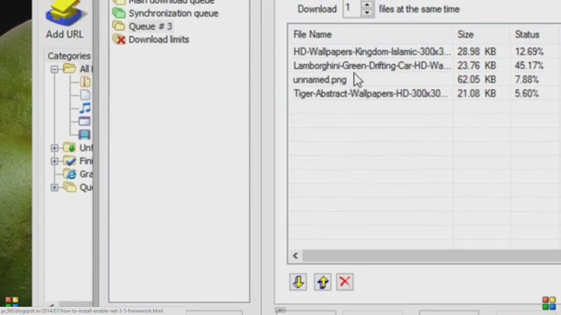
Task: Expand the Queues category
Action: pyautogui.click(x=55, y=187)
